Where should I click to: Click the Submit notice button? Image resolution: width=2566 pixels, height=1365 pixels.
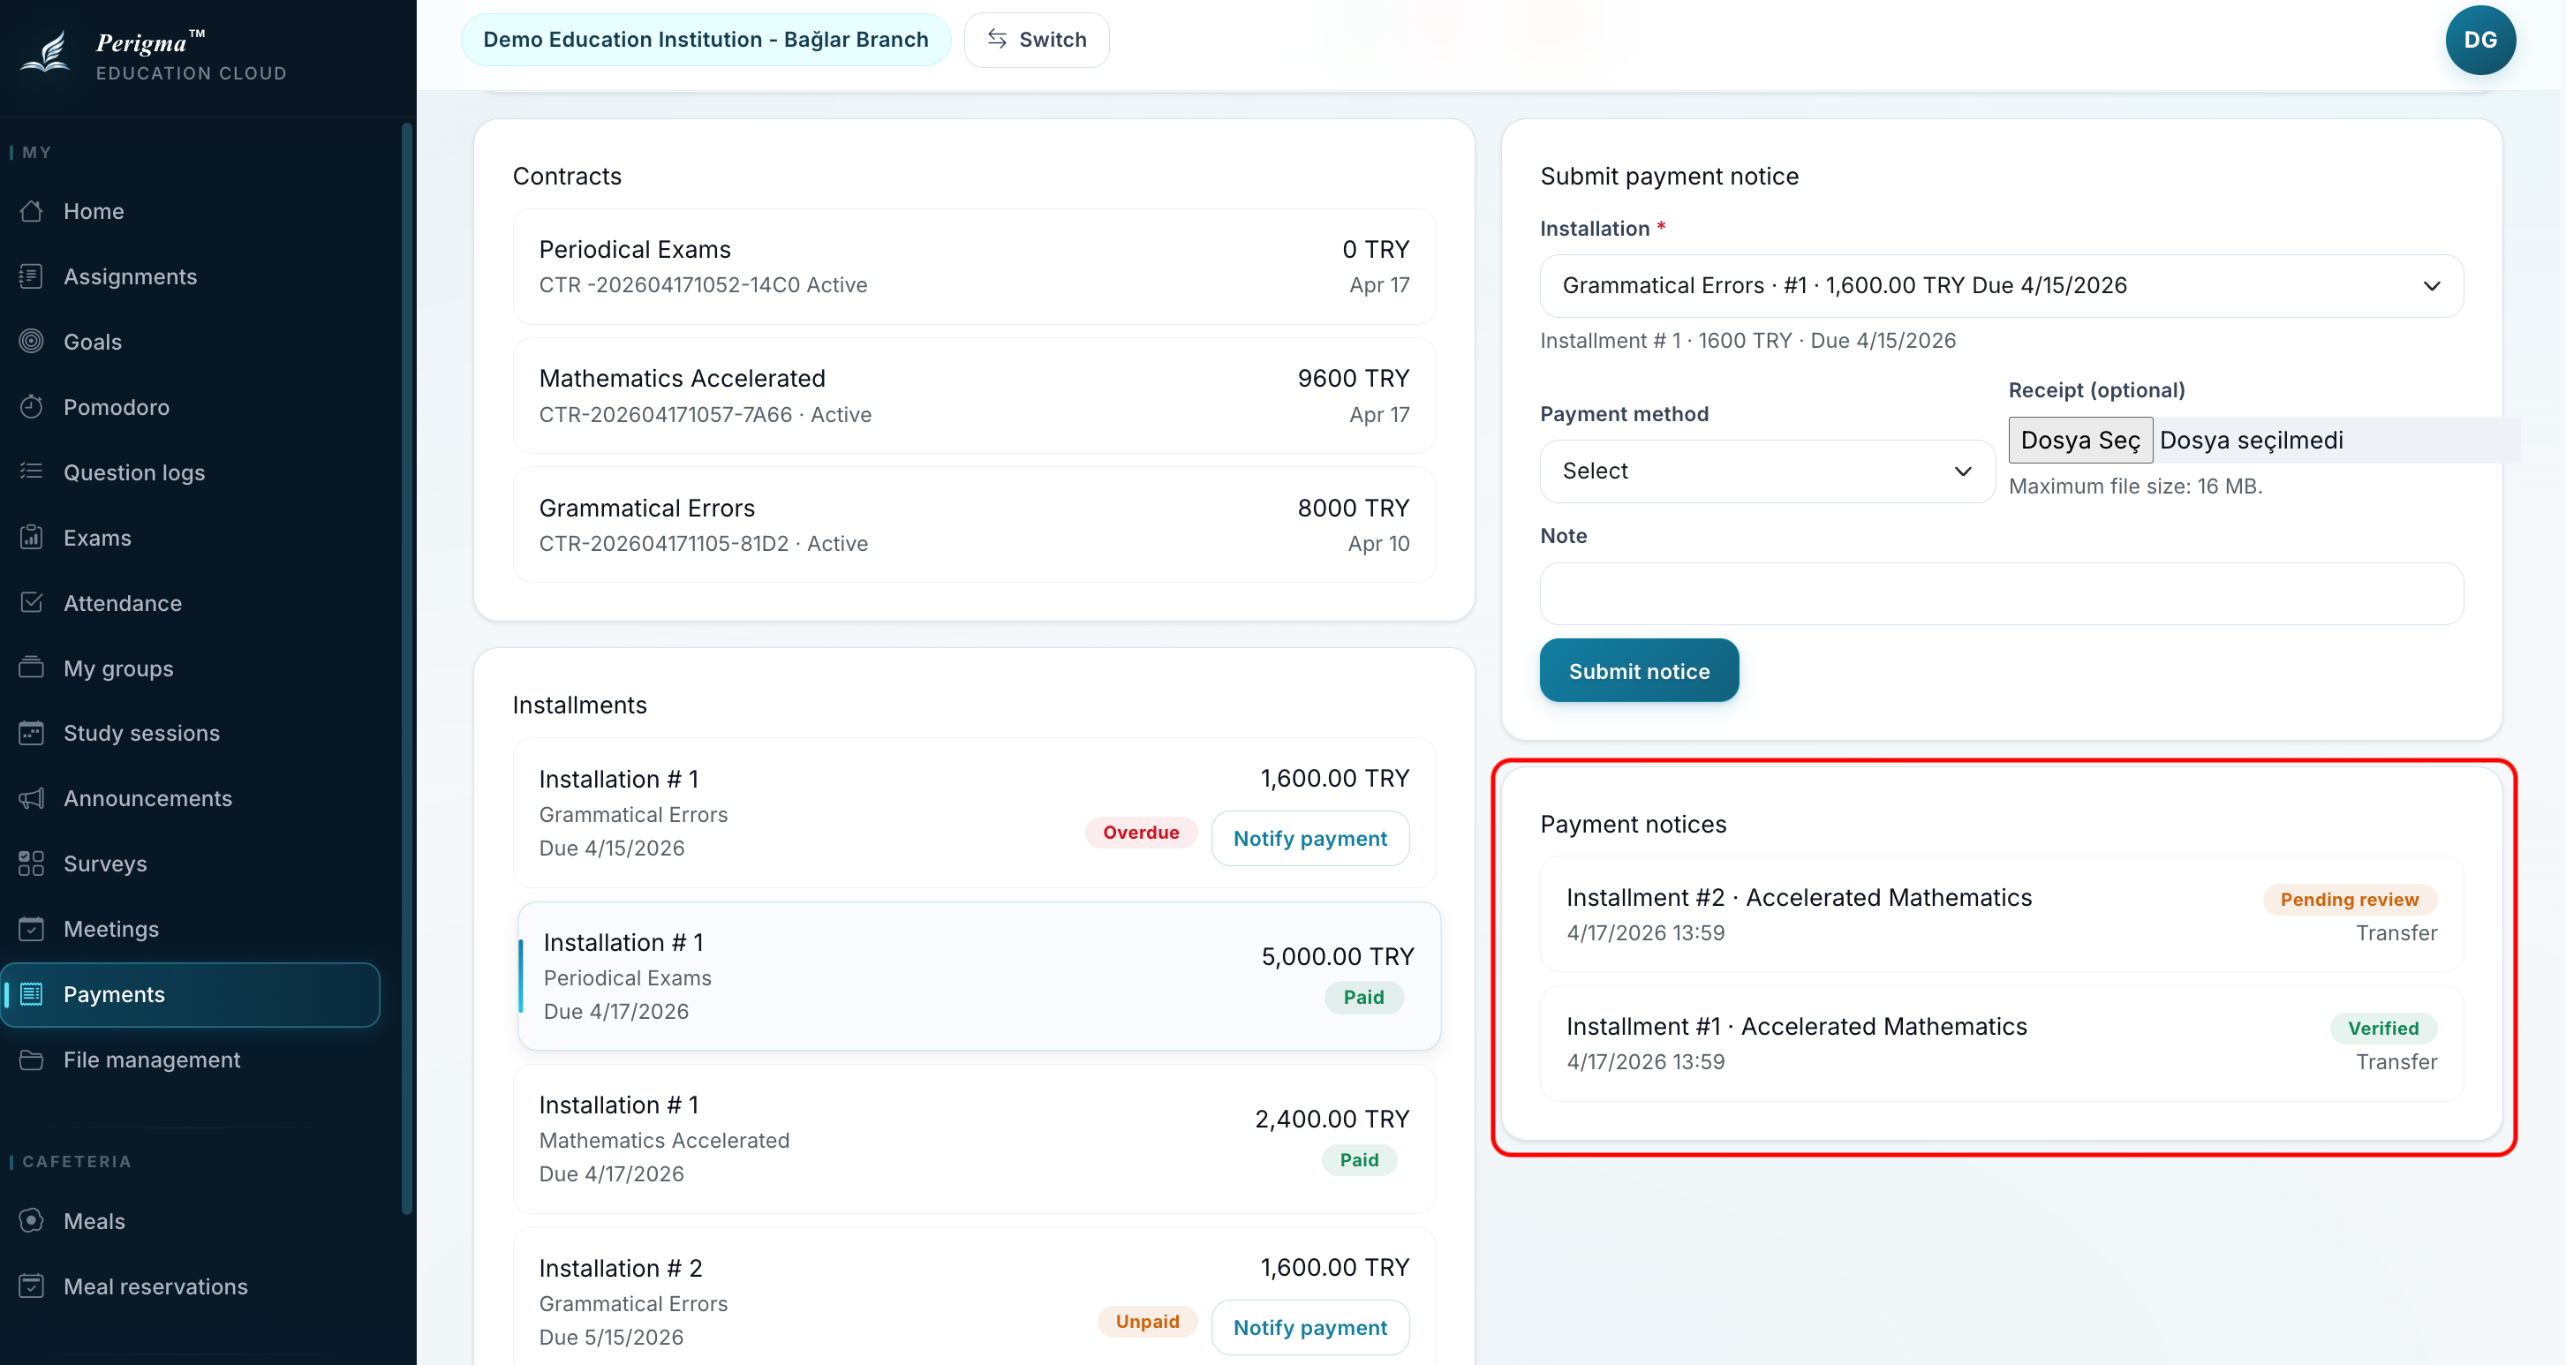(x=1639, y=672)
